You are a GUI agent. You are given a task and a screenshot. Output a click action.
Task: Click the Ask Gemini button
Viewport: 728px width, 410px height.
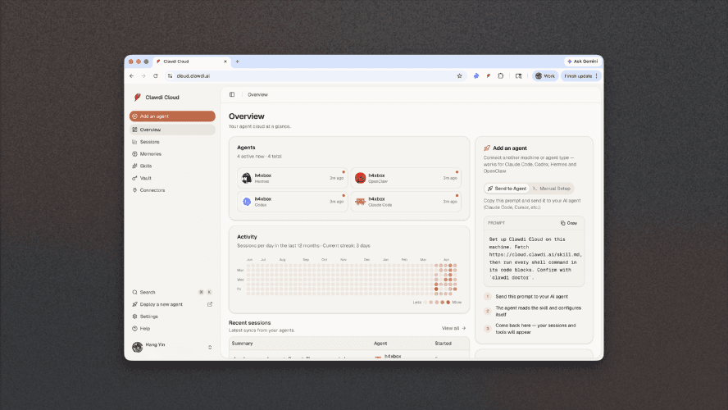(x=582, y=61)
